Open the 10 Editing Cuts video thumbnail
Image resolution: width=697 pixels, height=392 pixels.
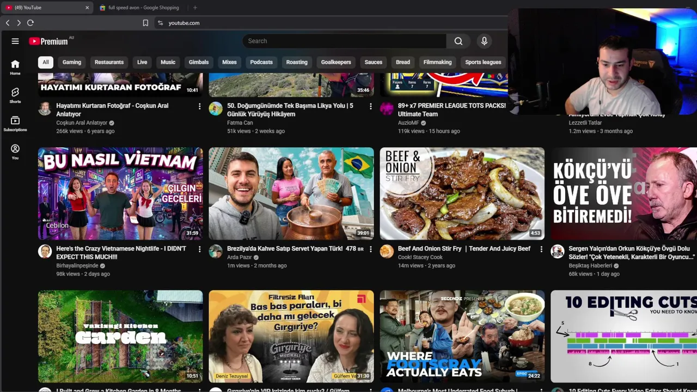click(624, 336)
